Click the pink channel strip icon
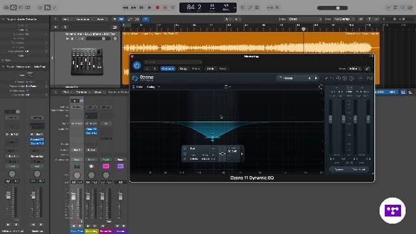416x234 pixels. point(106,166)
